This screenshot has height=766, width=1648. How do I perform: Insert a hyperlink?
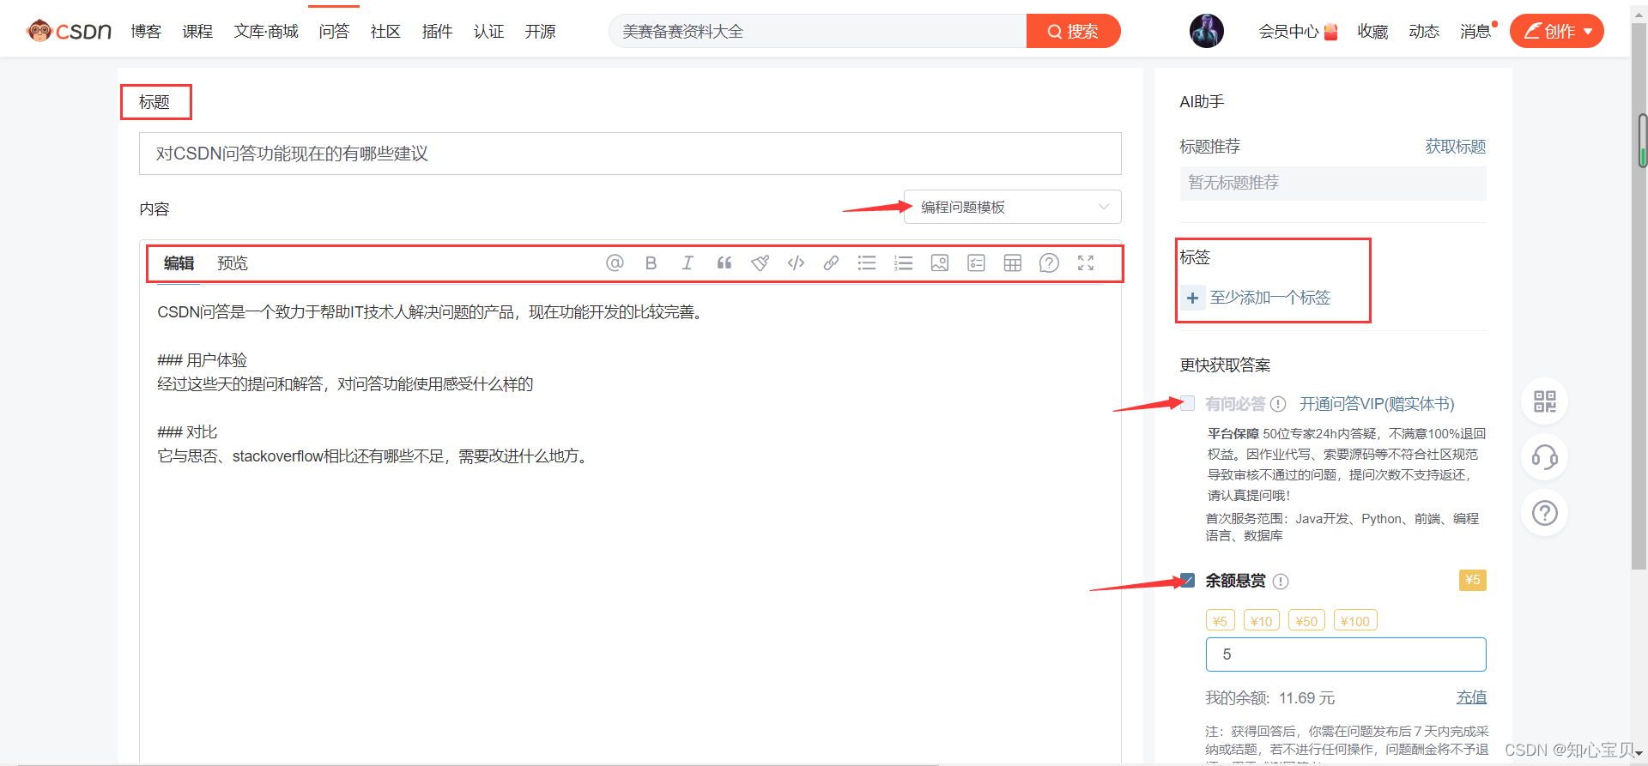831,263
